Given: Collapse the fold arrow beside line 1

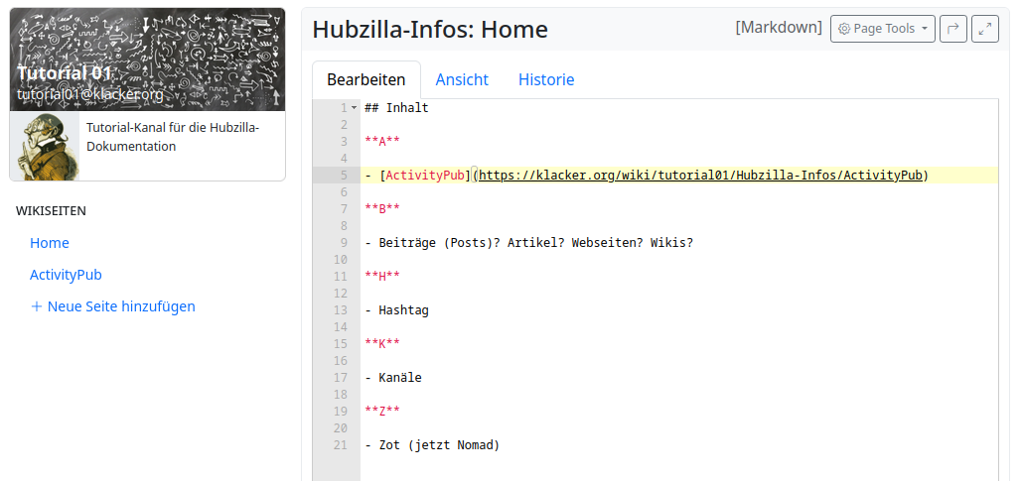Looking at the screenshot, I should point(354,107).
